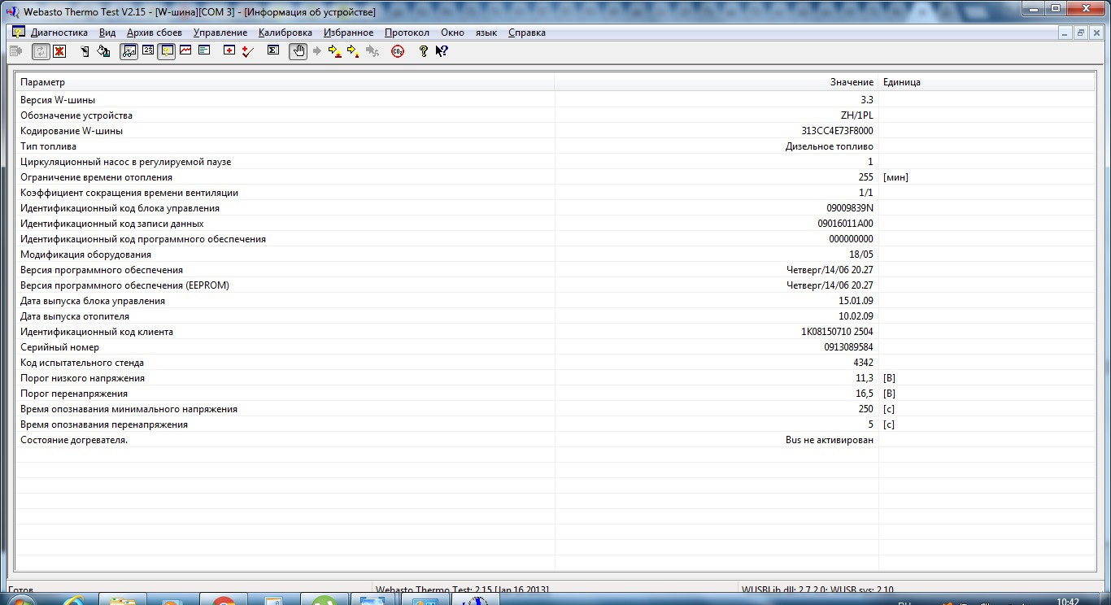Click the value Дизельное топливо
Screen dimensions: 1111x605
(x=830, y=146)
